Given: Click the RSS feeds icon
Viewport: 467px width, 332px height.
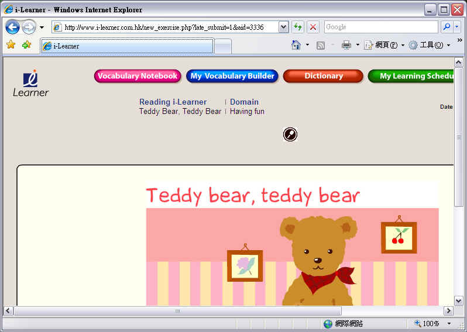Looking at the screenshot, I should coord(320,45).
